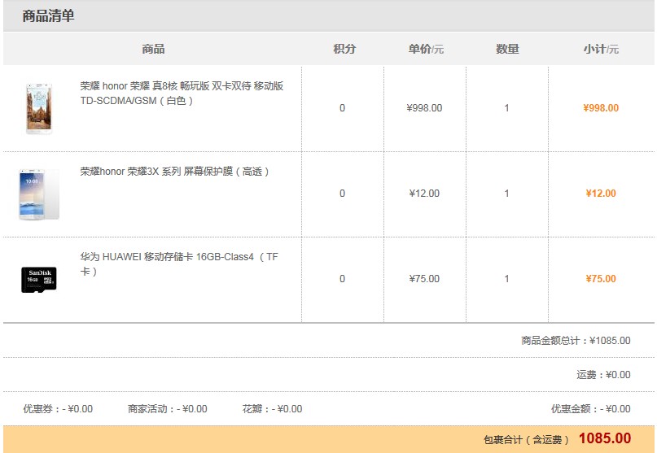The image size is (657, 453).
Task: Click the 小计/元 column header
Action: pos(601,49)
